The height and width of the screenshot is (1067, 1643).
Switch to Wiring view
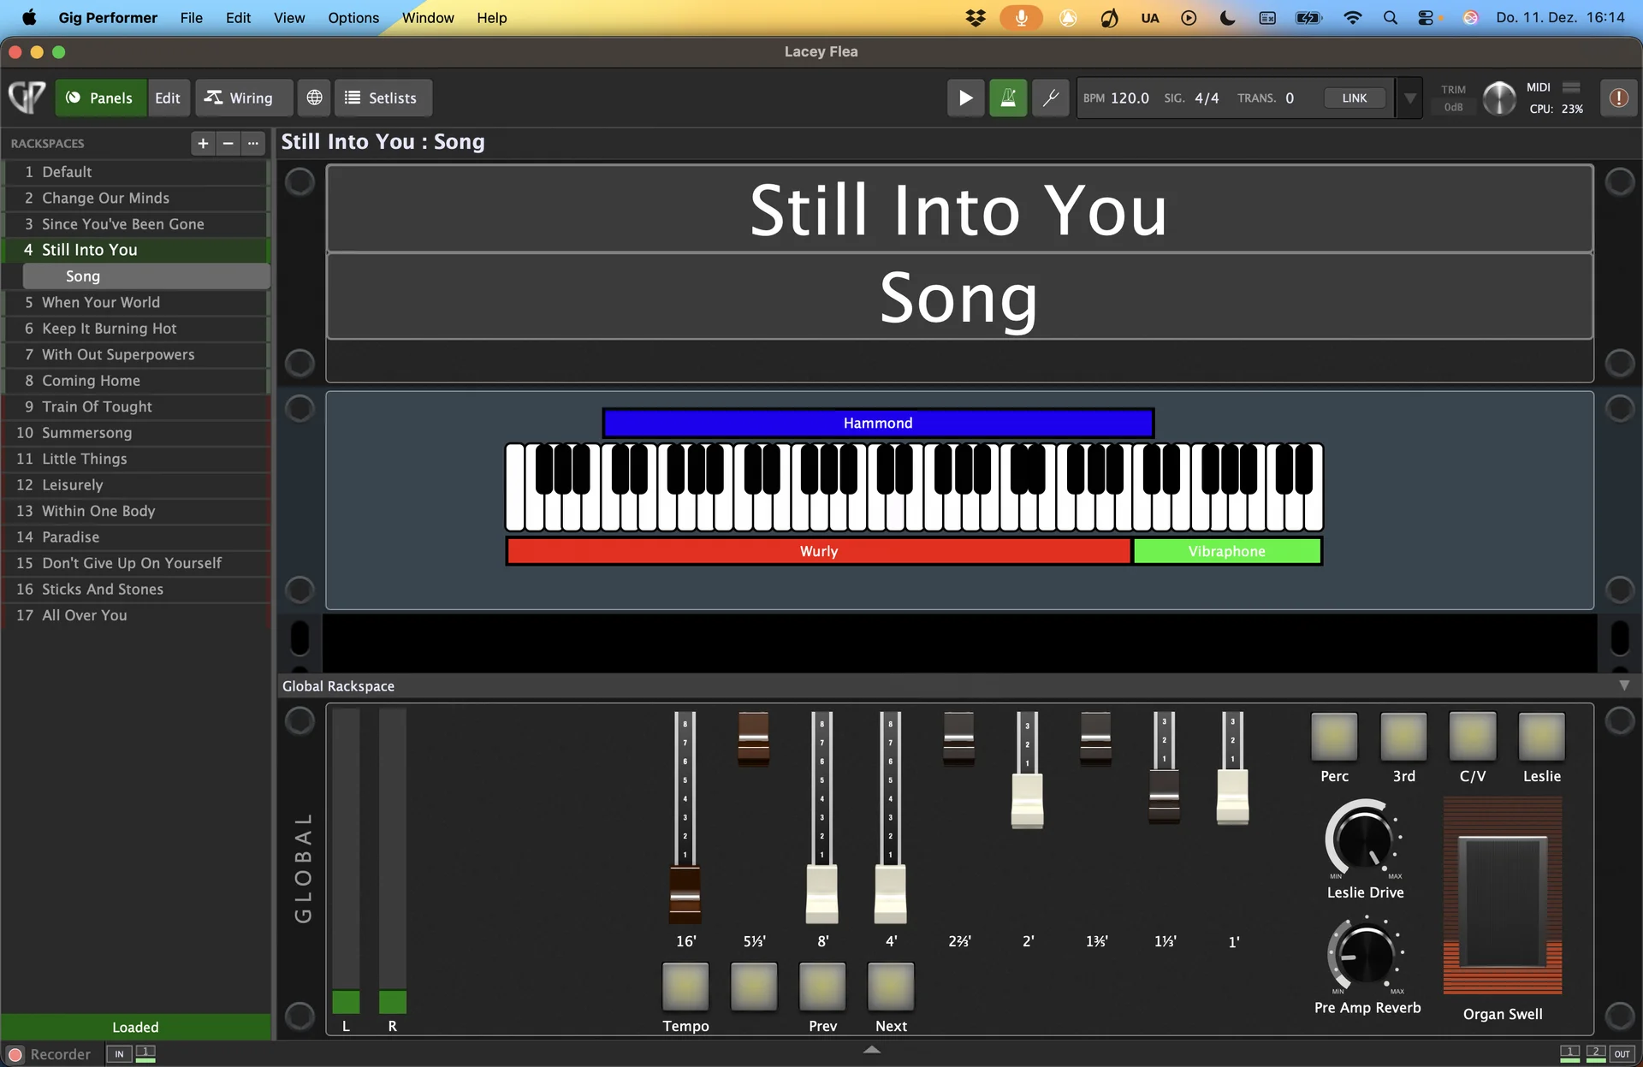244,98
